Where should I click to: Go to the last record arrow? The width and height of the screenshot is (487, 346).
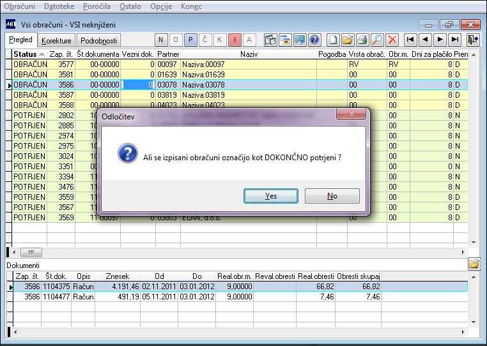click(455, 40)
